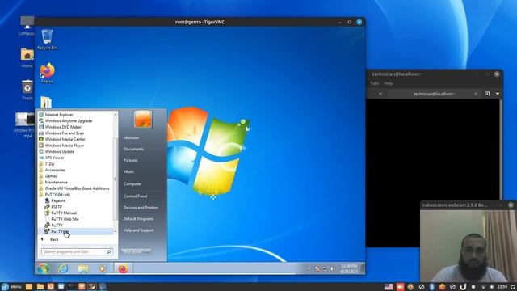Click the user account picture in the Start menu

pyautogui.click(x=143, y=119)
